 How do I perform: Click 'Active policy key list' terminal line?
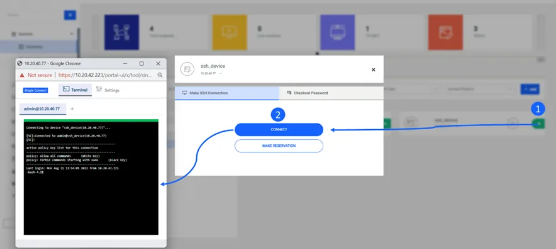[62, 148]
